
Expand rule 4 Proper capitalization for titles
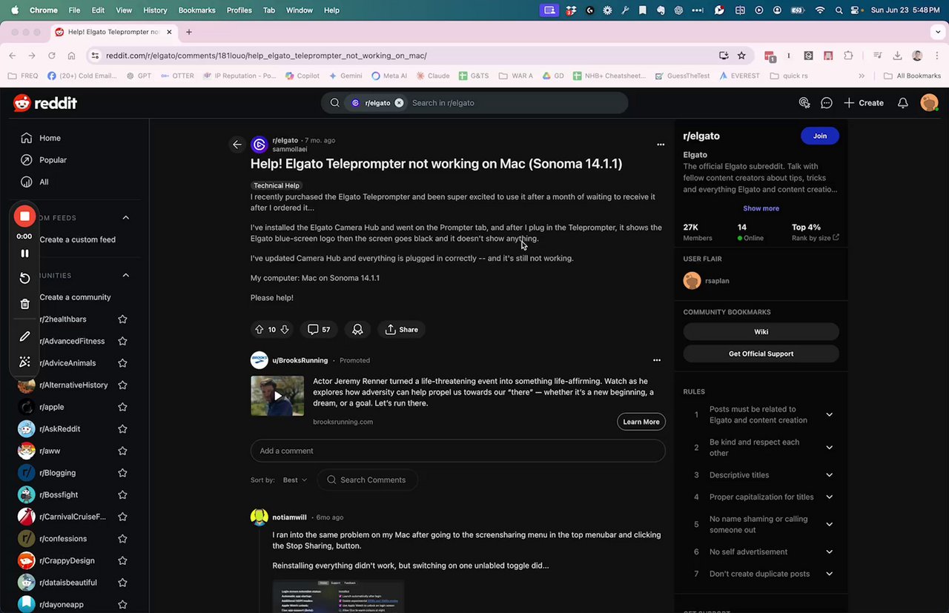tap(829, 497)
